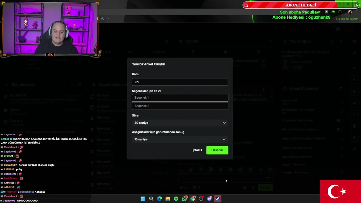Open File Explorer from the taskbar

pyautogui.click(x=168, y=199)
